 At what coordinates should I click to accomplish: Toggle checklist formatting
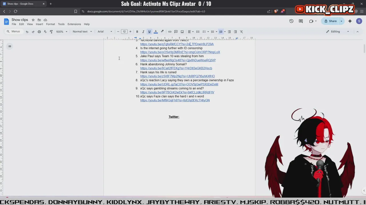click(204, 32)
